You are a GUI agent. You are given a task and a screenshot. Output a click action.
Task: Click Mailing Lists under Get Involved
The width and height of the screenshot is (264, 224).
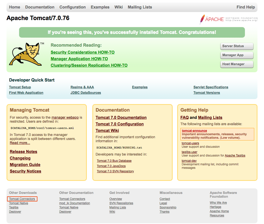[x=118, y=207]
